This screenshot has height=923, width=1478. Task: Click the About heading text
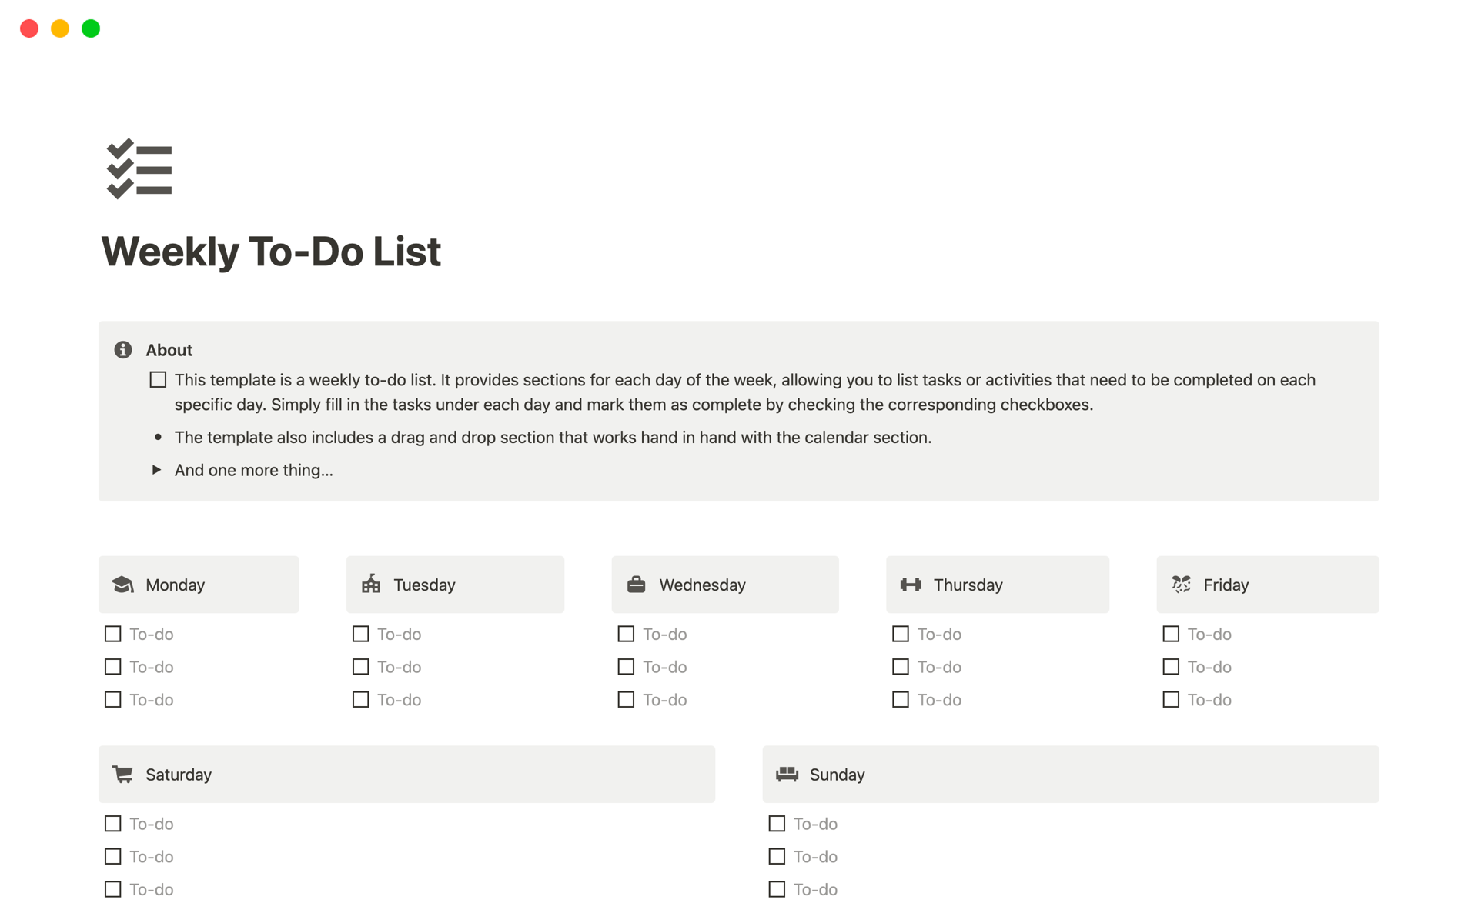(x=169, y=350)
